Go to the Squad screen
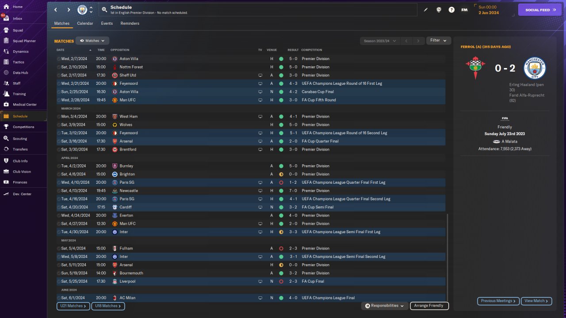This screenshot has width=566, height=318. [x=18, y=30]
